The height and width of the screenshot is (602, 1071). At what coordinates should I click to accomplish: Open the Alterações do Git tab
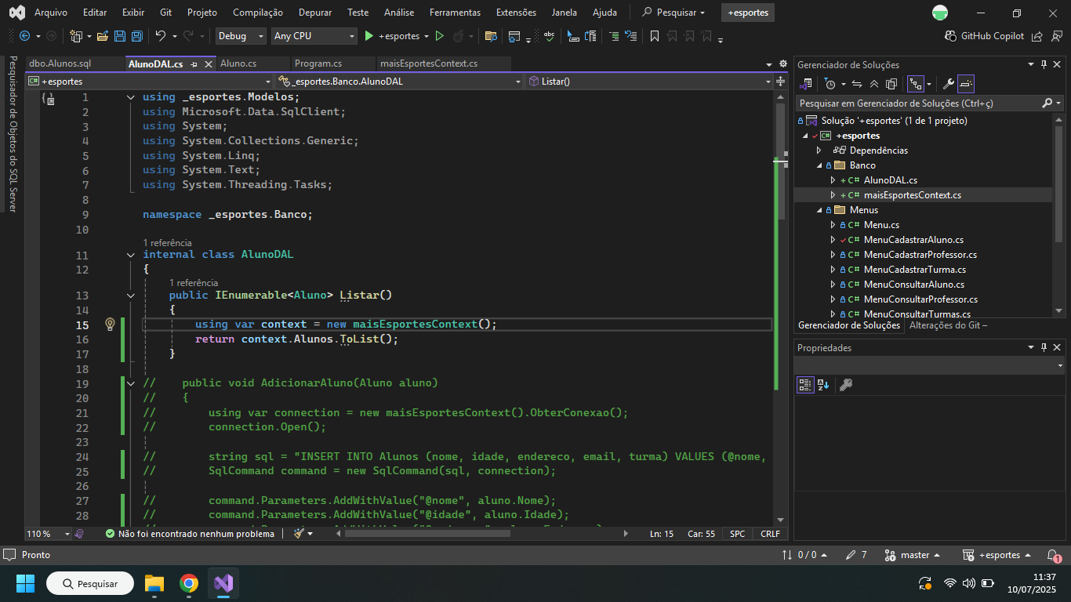pos(948,325)
